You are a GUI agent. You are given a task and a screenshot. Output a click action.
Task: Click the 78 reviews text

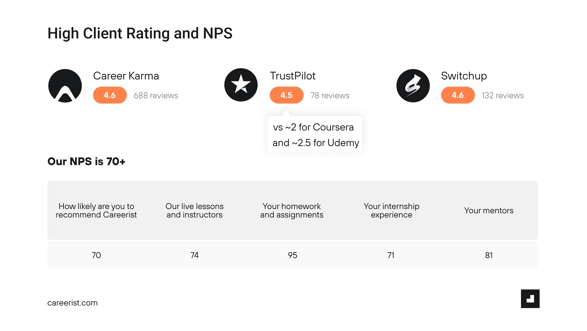click(x=330, y=95)
